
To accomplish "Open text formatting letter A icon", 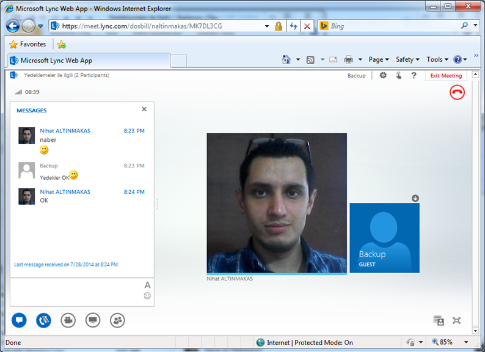I will pos(147,285).
